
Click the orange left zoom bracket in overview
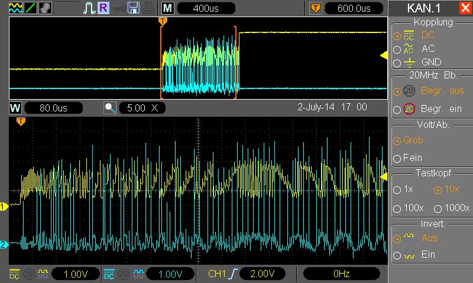coord(161,62)
